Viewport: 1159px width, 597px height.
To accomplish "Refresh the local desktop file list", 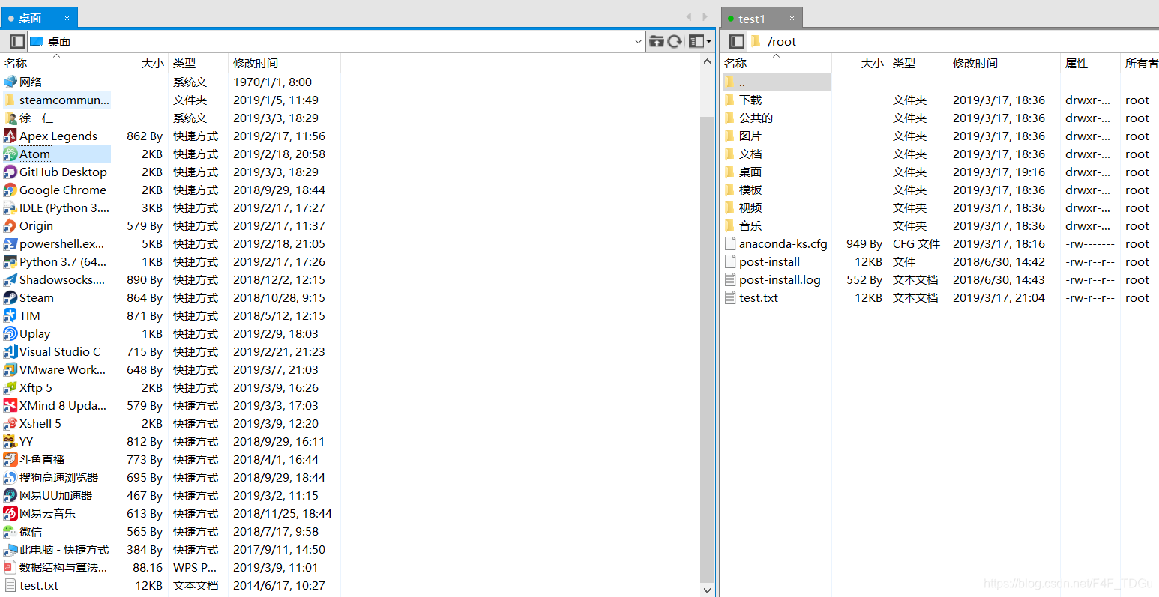I will [675, 41].
